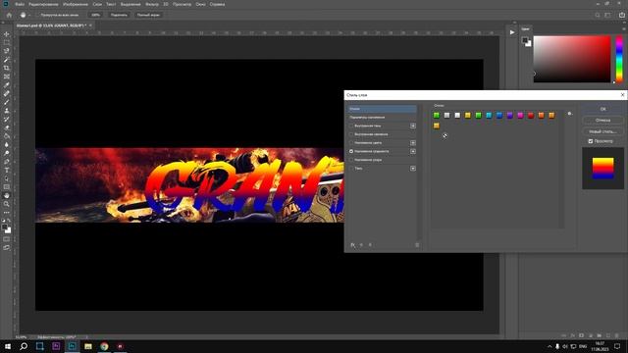Add another Наложение градиента with plus
The height and width of the screenshot is (353, 628).
(x=413, y=151)
